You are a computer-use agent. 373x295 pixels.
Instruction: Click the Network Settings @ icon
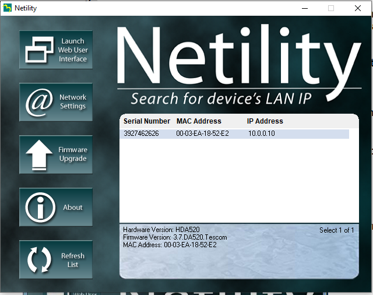click(x=39, y=103)
